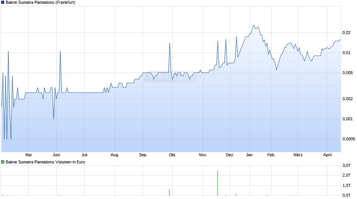The image size is (357, 199).
Task: Click the 'Juli' month label
Action: click(84, 155)
